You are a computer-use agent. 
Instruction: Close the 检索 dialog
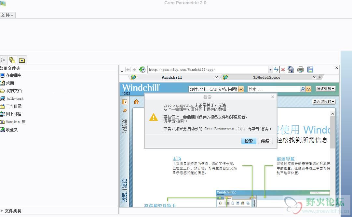273,97
